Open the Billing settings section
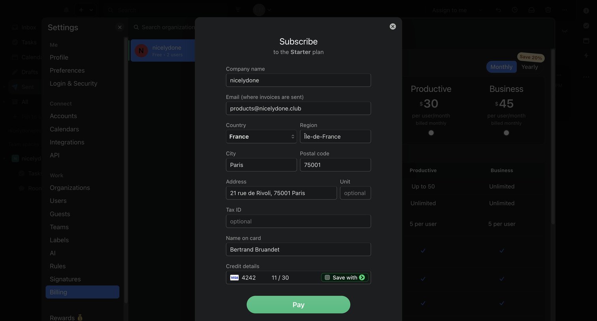Image resolution: width=597 pixels, height=321 pixels. pyautogui.click(x=83, y=292)
